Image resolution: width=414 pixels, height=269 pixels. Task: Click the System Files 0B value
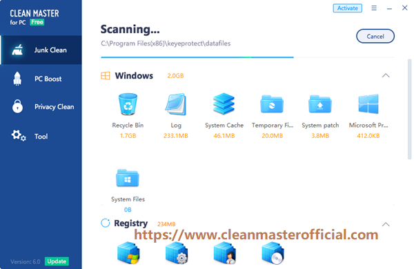pos(128,210)
